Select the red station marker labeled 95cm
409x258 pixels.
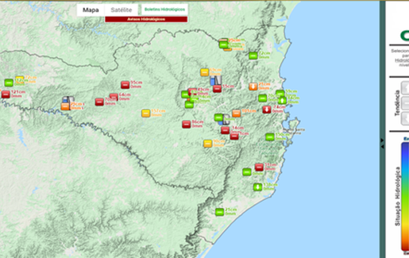pos(125,84)
